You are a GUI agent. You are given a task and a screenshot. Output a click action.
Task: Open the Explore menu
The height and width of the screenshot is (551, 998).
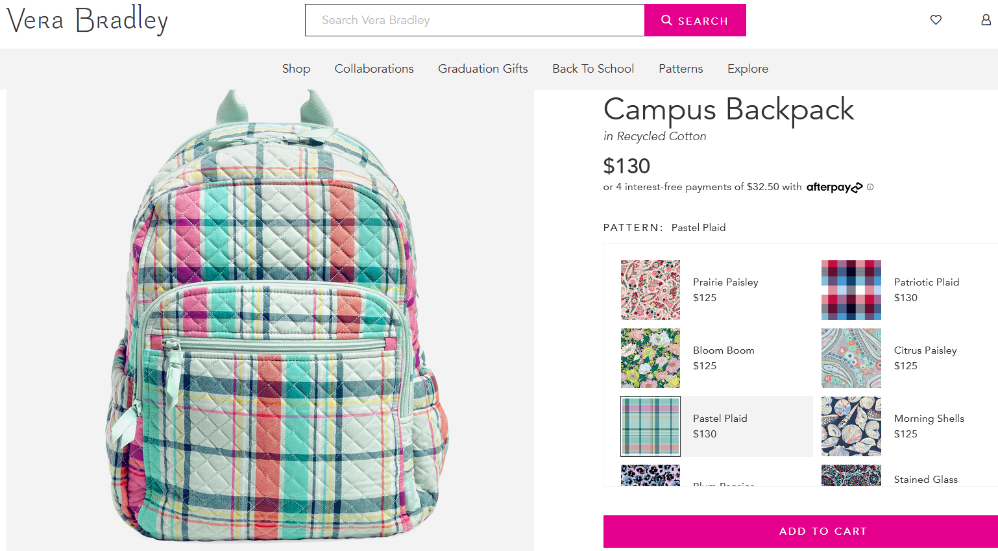(x=748, y=69)
